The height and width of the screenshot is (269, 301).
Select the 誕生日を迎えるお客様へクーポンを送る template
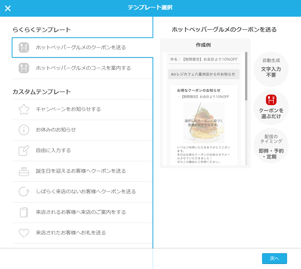pos(82,171)
